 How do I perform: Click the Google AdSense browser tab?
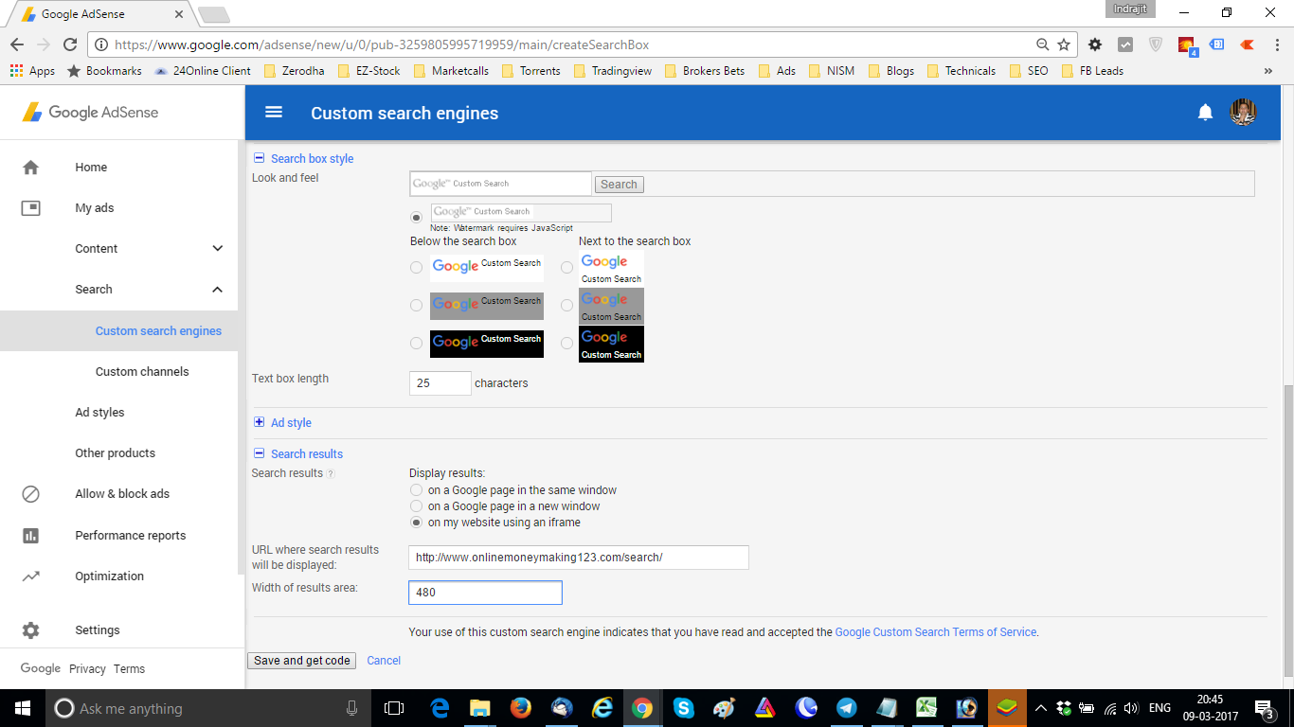tap(85, 13)
